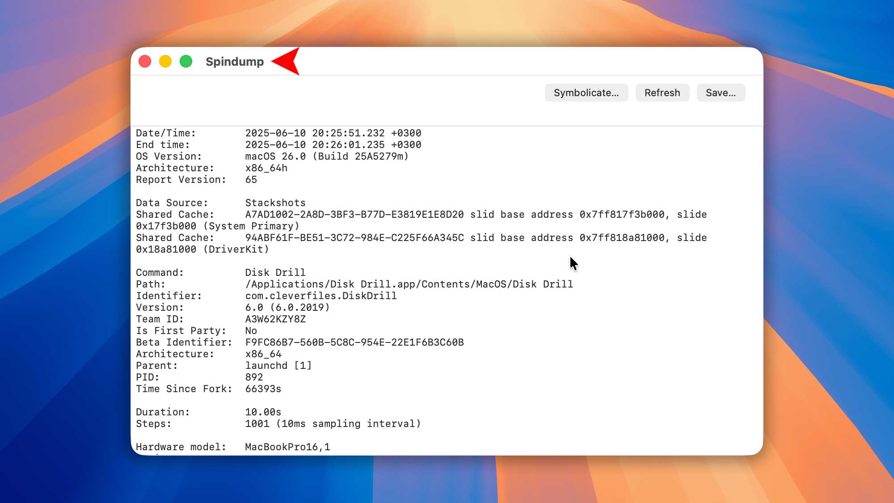Click Report Version value 65
This screenshot has height=503, width=894.
[x=251, y=180]
